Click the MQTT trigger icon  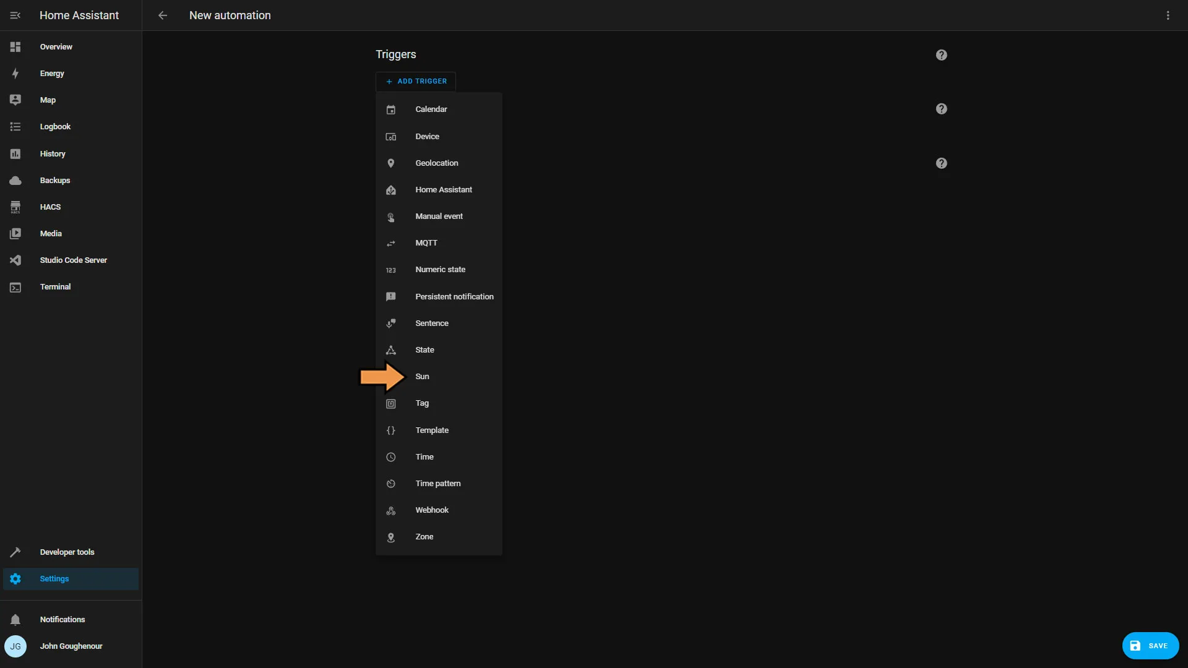[x=391, y=243]
